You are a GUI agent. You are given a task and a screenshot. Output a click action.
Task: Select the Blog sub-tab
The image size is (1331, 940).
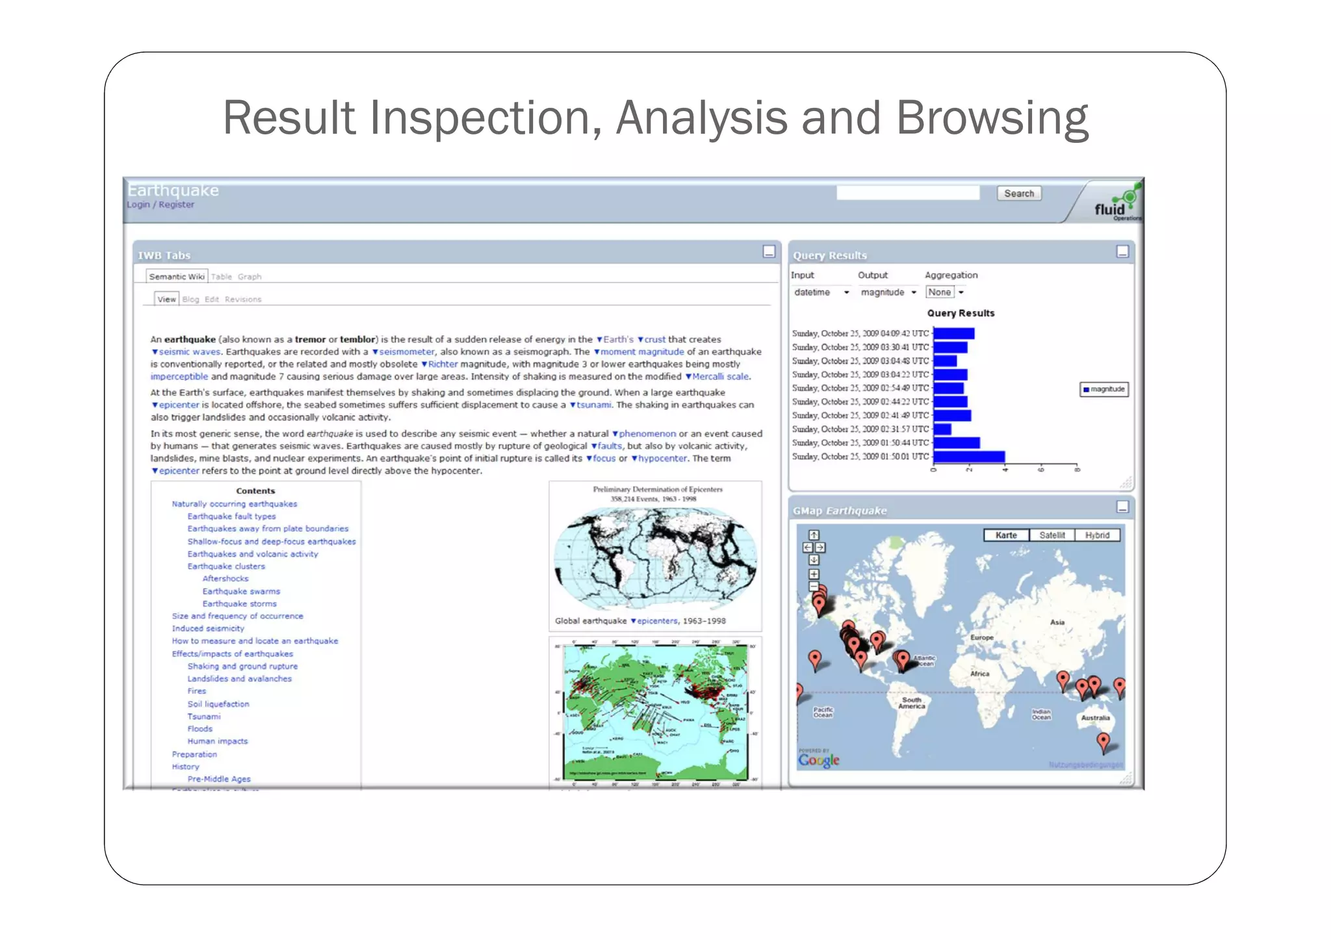point(190,299)
